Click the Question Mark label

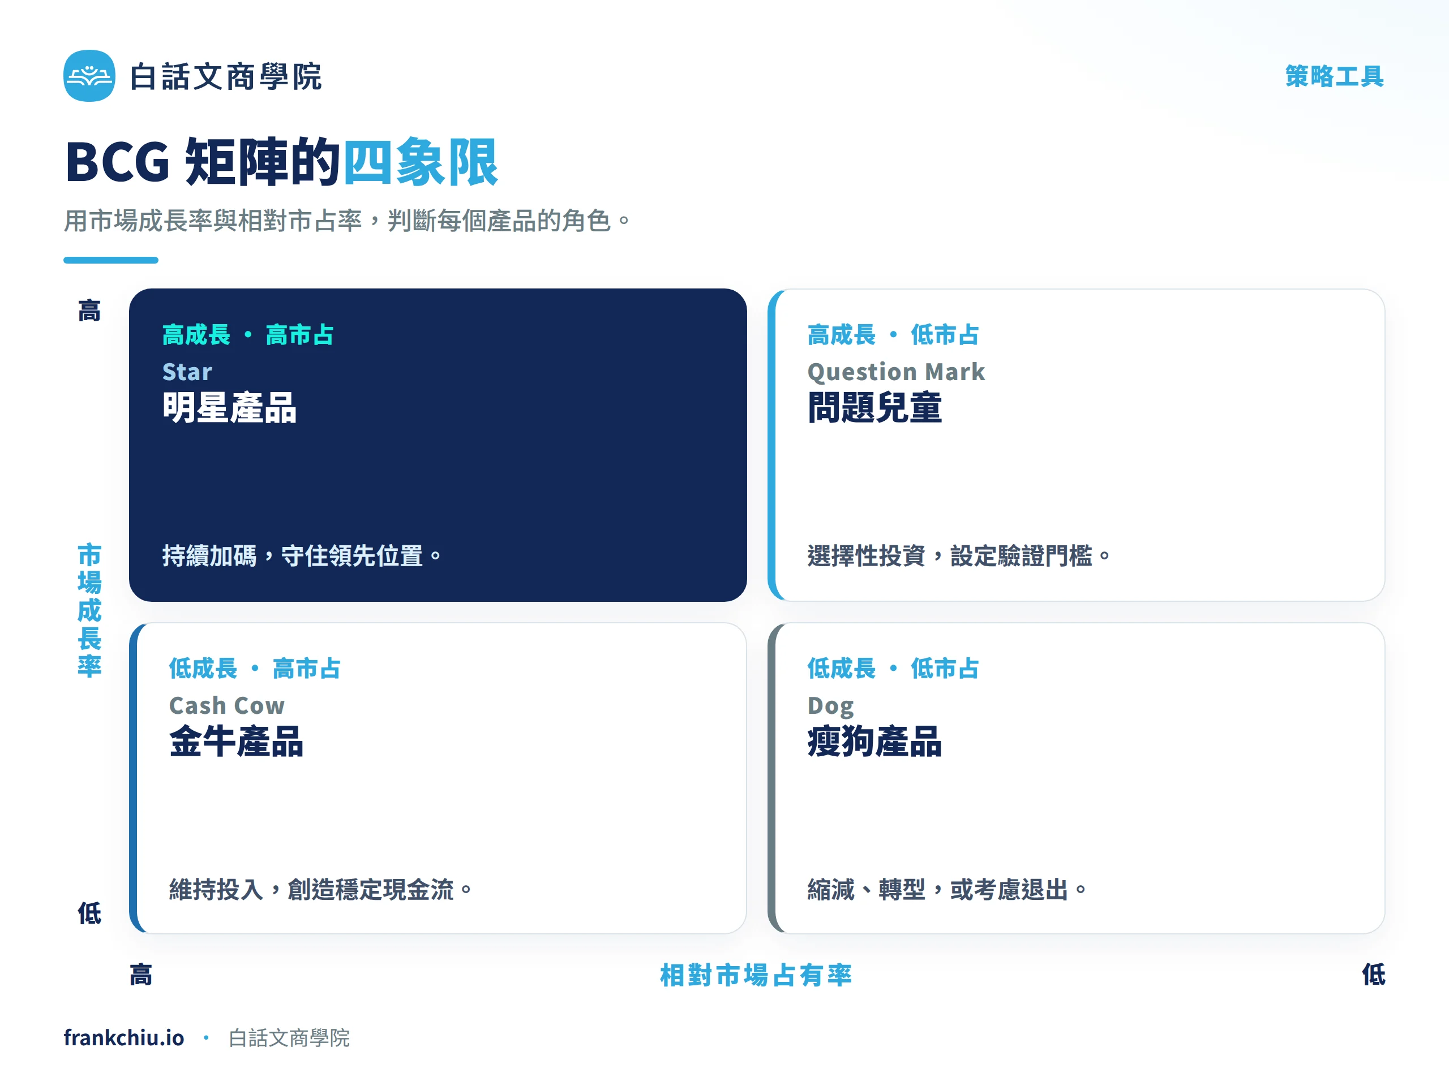(895, 372)
